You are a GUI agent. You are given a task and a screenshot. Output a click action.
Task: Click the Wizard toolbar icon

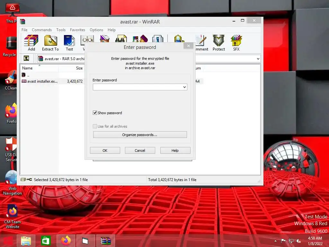tap(140, 39)
